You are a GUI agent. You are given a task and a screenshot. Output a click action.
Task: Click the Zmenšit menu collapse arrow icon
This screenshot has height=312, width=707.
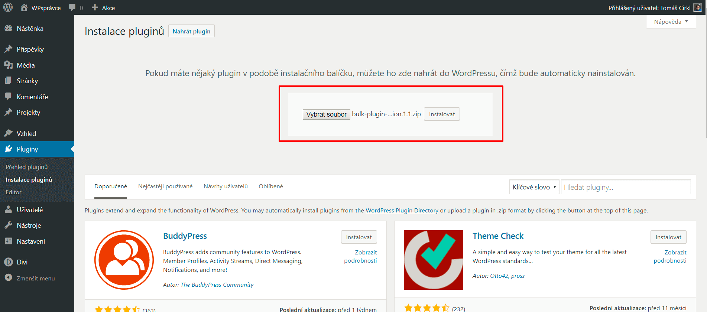(x=8, y=278)
